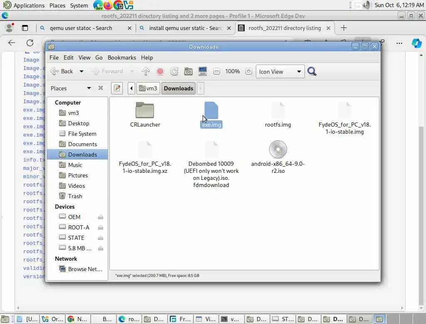Open the Copilot sidebar in Edge
This screenshot has height=324, width=426.
(416, 43)
